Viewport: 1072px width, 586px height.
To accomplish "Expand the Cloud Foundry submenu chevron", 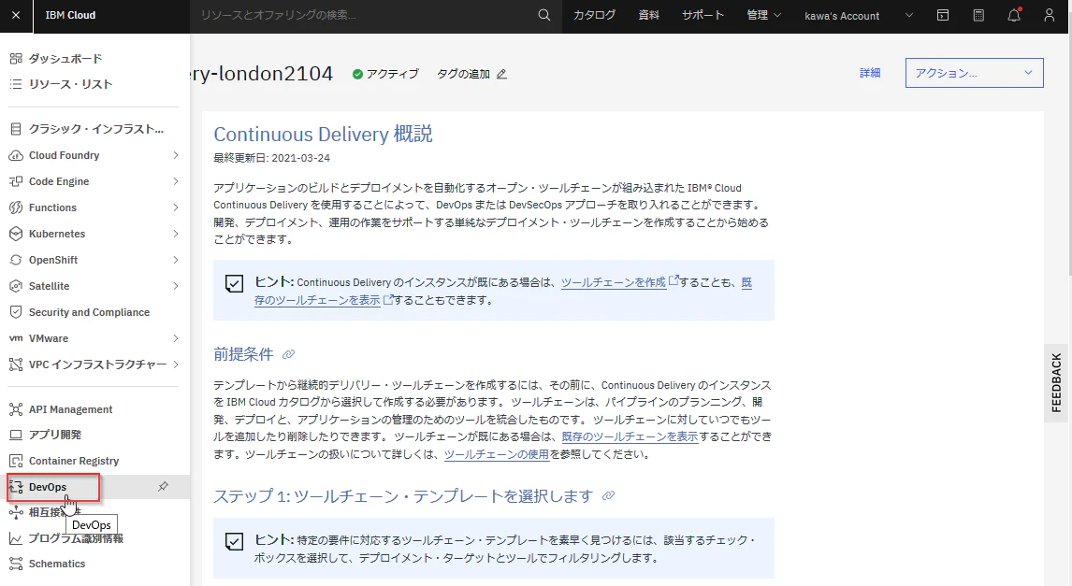I will pyautogui.click(x=176, y=156).
